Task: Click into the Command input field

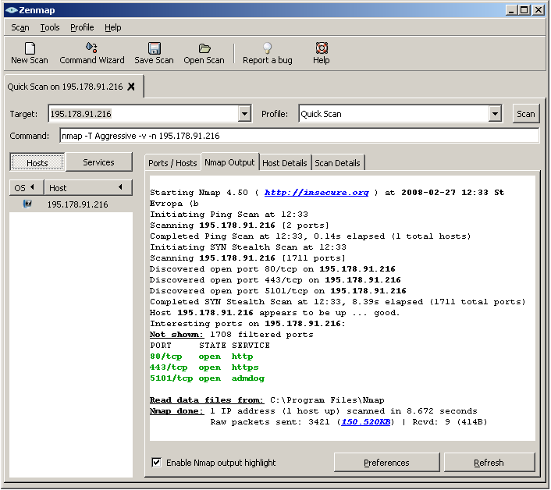Action: tap(300, 136)
